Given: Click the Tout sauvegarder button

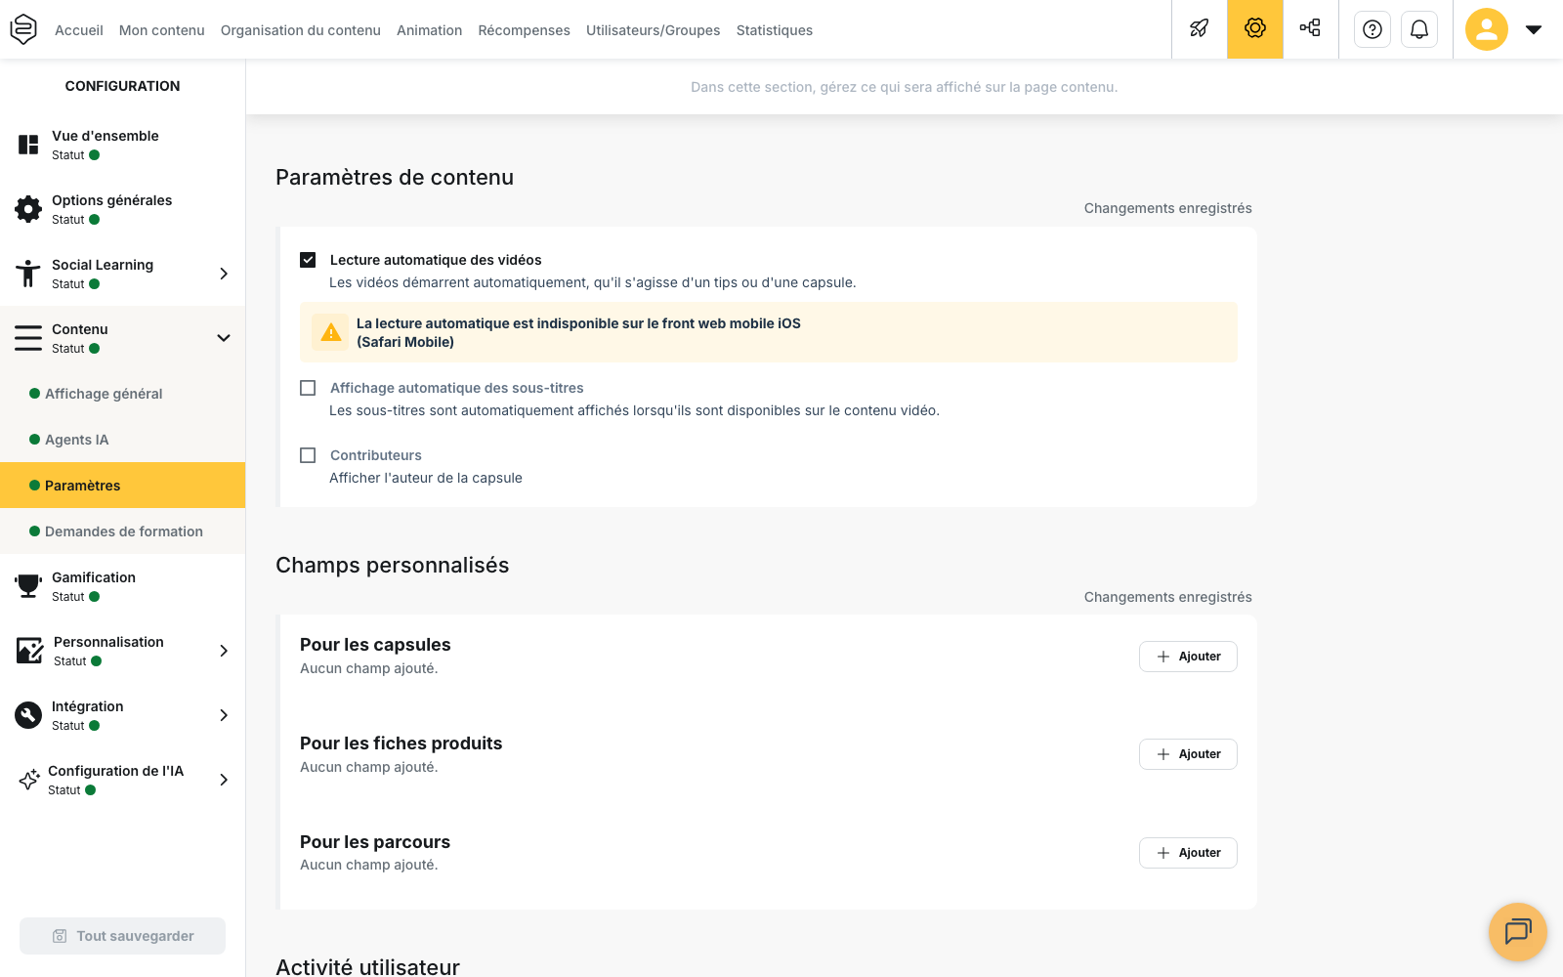Looking at the screenshot, I should 122,936.
